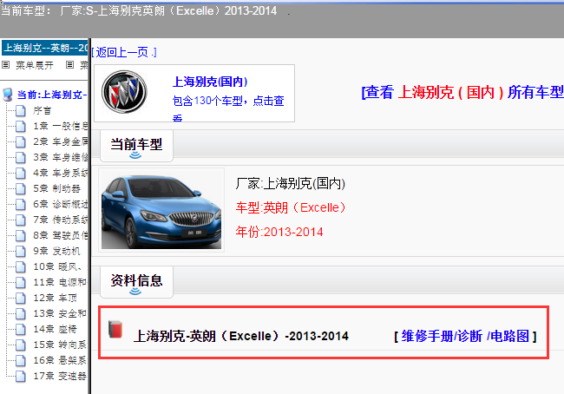
Task: Click the 车型:英朗（Excelle） text
Action: pos(291,207)
